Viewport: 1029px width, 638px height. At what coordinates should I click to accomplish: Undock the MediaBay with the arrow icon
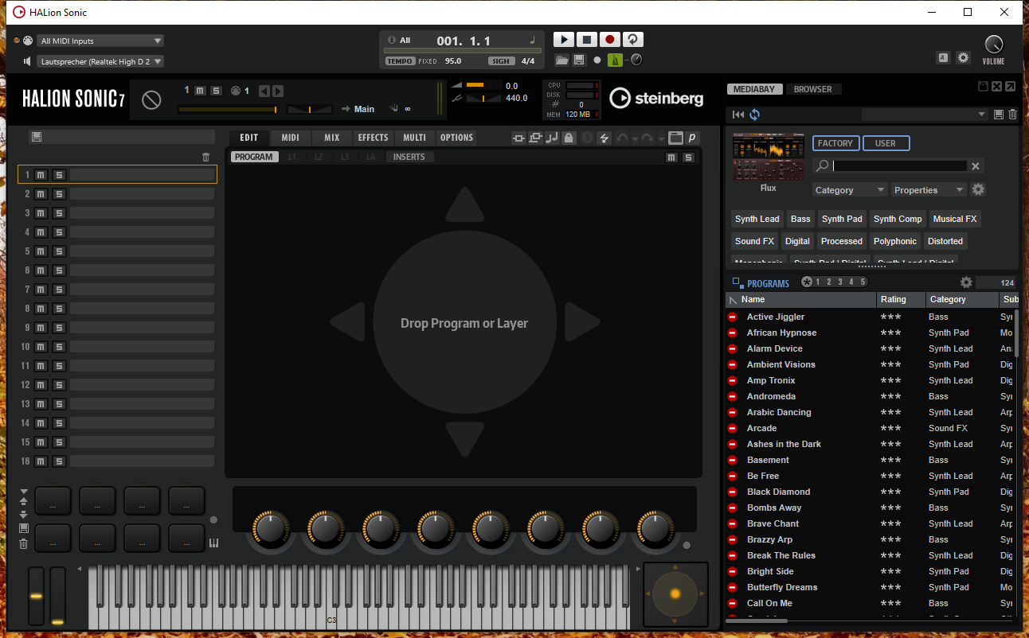[x=1010, y=86]
